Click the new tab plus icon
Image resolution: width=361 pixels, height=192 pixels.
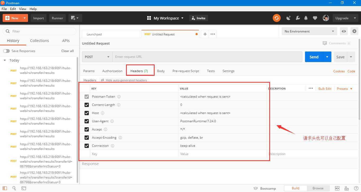(x=205, y=34)
